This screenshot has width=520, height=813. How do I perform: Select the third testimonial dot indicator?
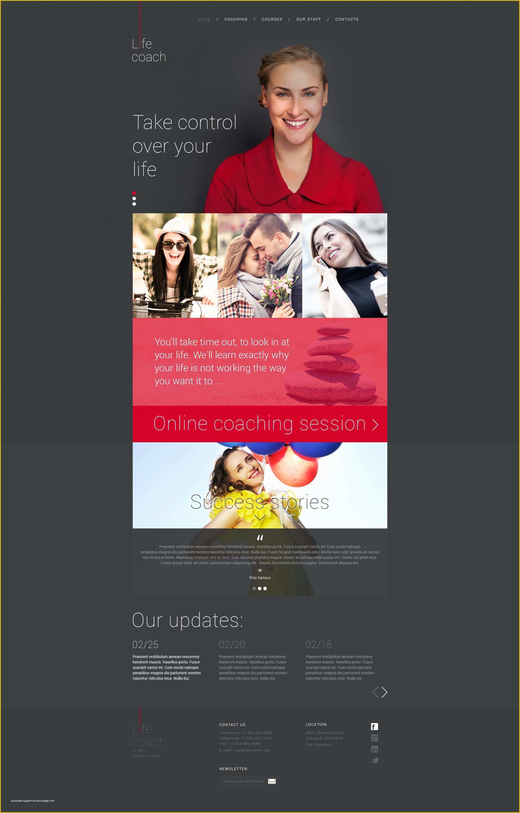[x=266, y=589]
